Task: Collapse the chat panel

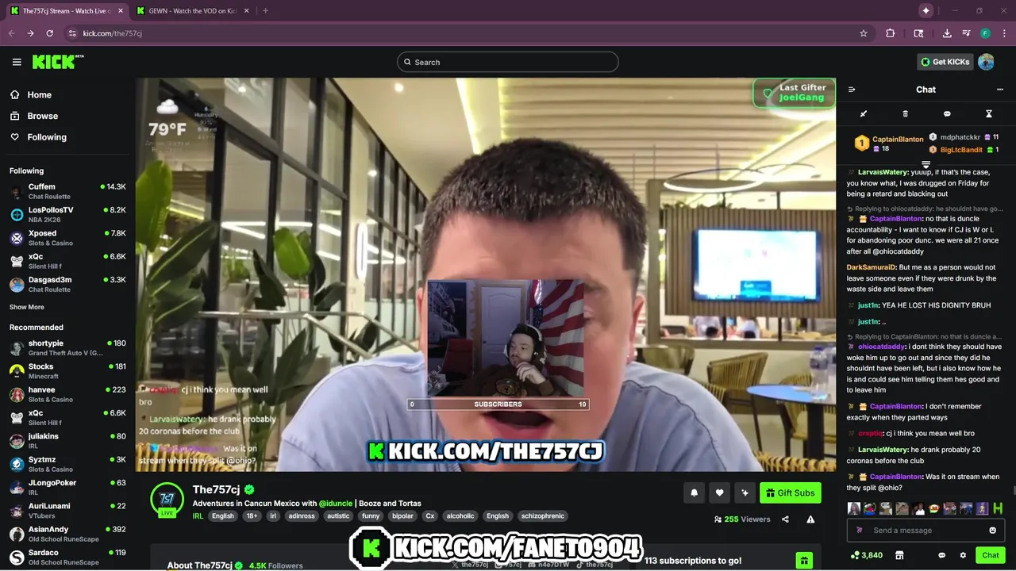Action: click(x=852, y=90)
